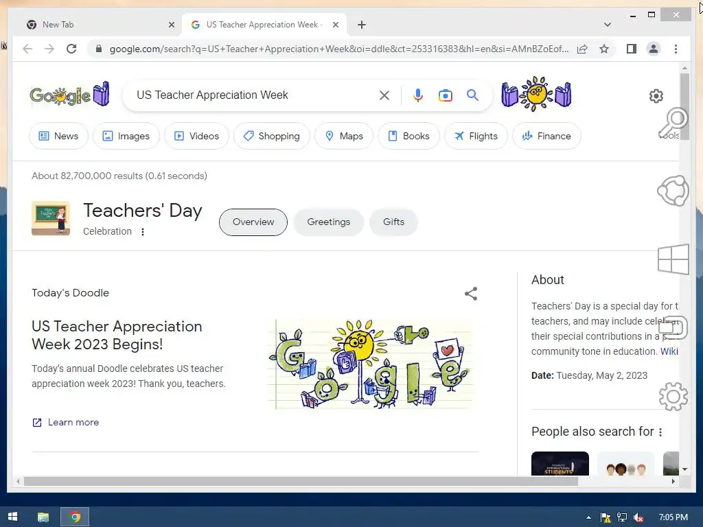Open the Windows Start menu
Screen dimensions: 703x527
[x=12, y=517]
